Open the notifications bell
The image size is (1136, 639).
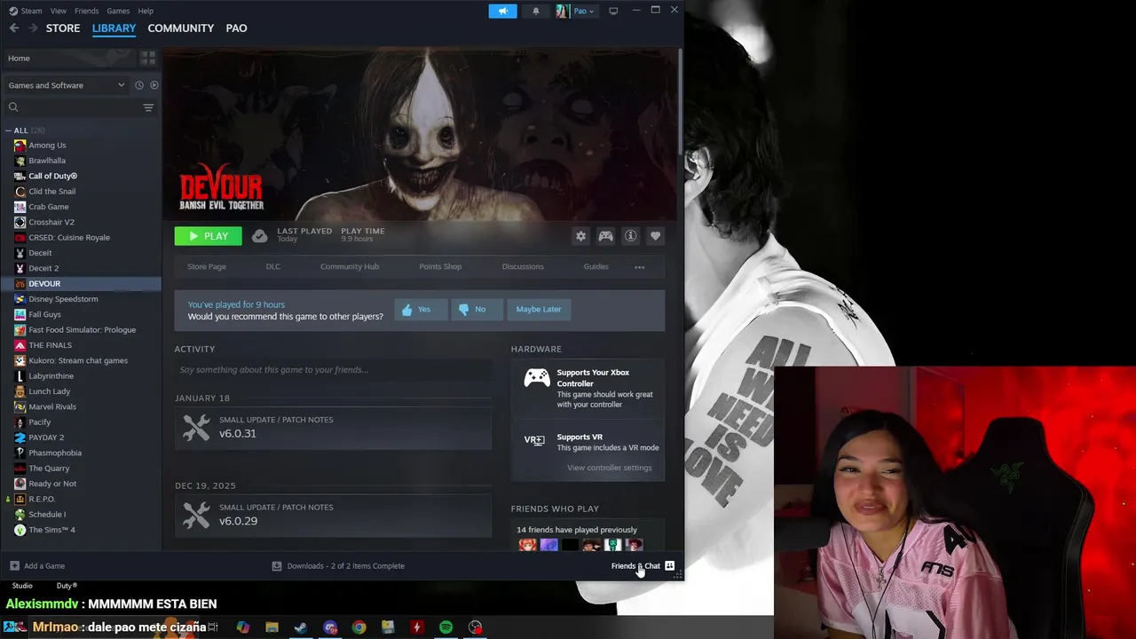tap(535, 11)
